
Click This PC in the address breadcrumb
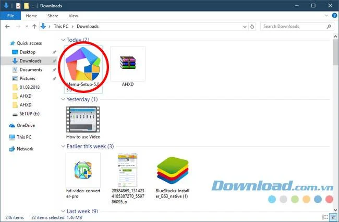[61, 27]
